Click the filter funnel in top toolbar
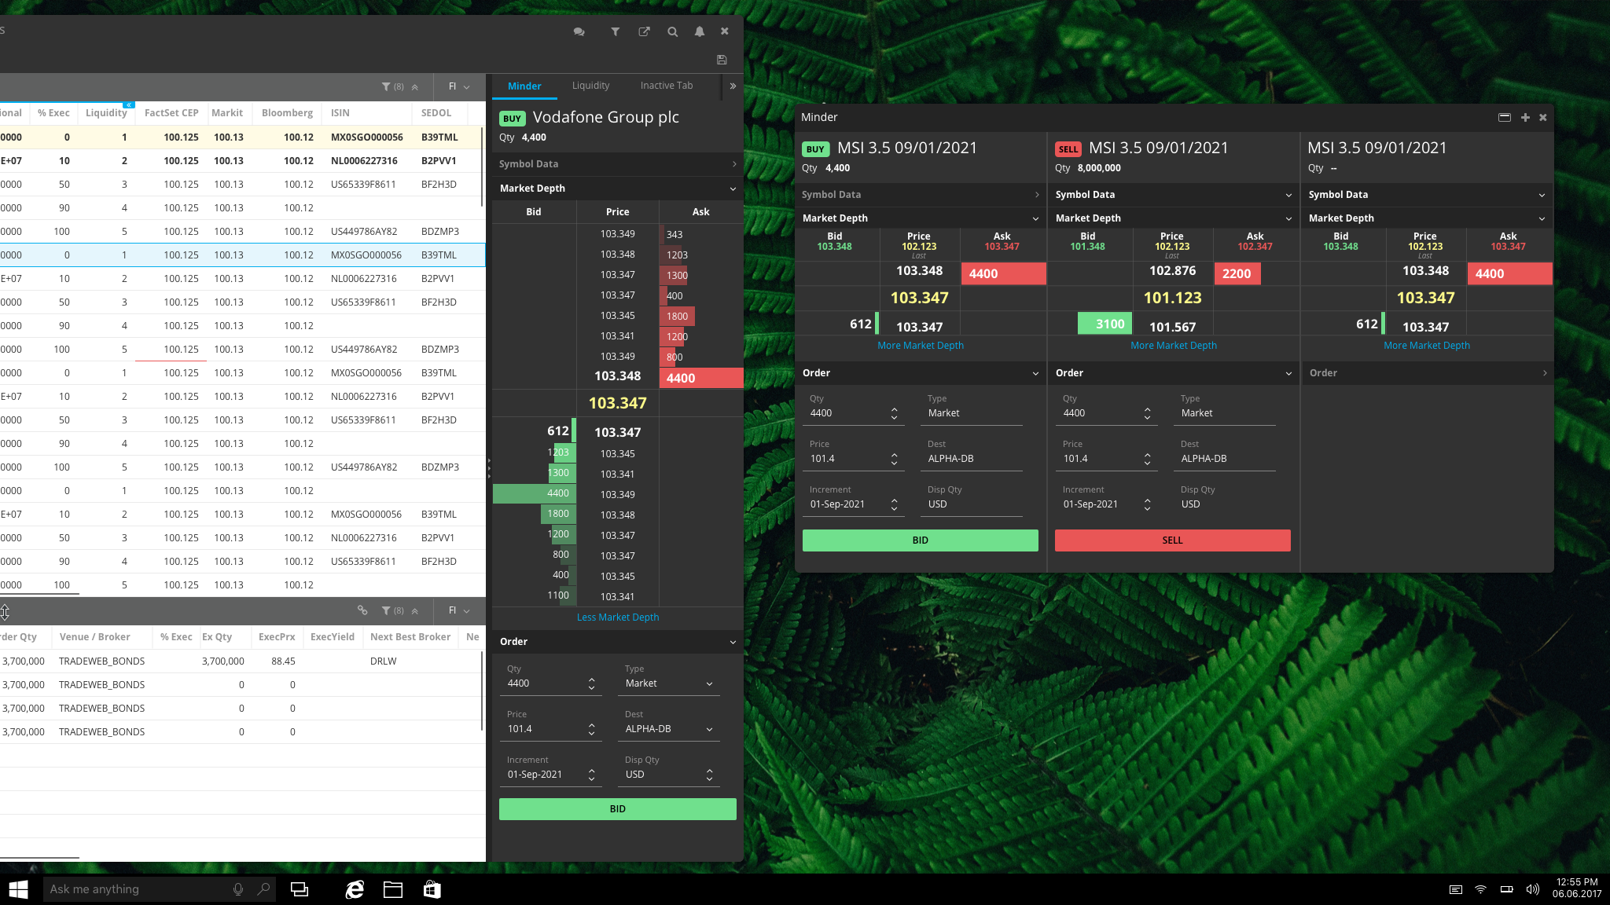Image resolution: width=1610 pixels, height=905 pixels. tap(615, 31)
